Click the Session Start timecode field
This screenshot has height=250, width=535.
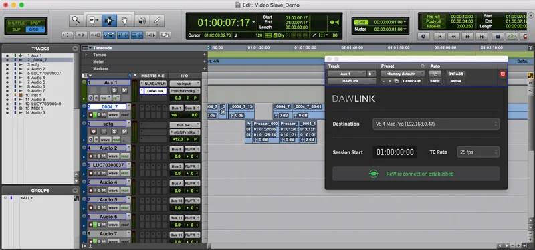coord(395,152)
